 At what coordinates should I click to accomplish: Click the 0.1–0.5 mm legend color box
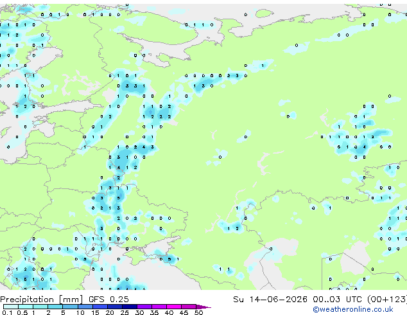click(11, 307)
